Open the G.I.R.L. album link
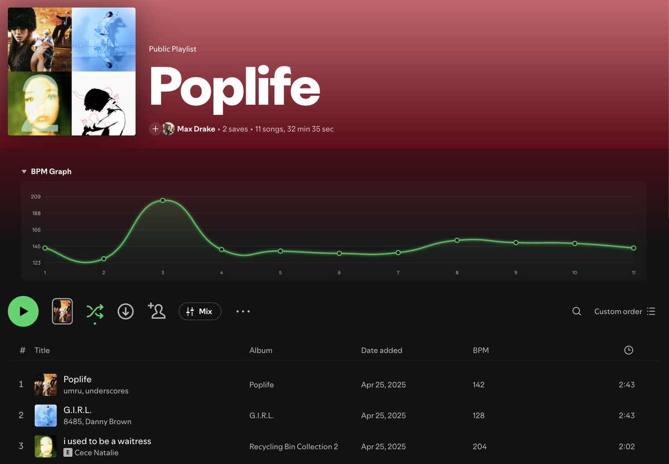The height and width of the screenshot is (464, 669). coord(261,416)
